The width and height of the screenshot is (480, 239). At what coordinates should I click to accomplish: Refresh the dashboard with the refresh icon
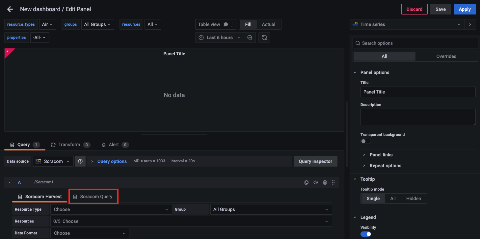coord(264,38)
